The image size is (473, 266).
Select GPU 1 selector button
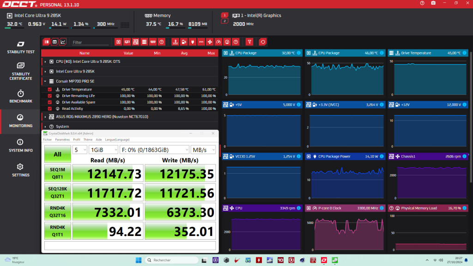tap(224, 15)
